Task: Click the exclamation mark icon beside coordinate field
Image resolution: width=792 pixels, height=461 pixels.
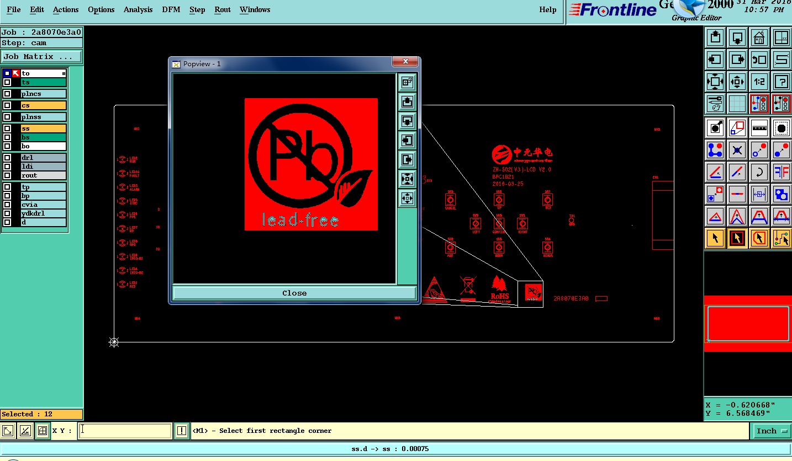Action: tap(181, 431)
